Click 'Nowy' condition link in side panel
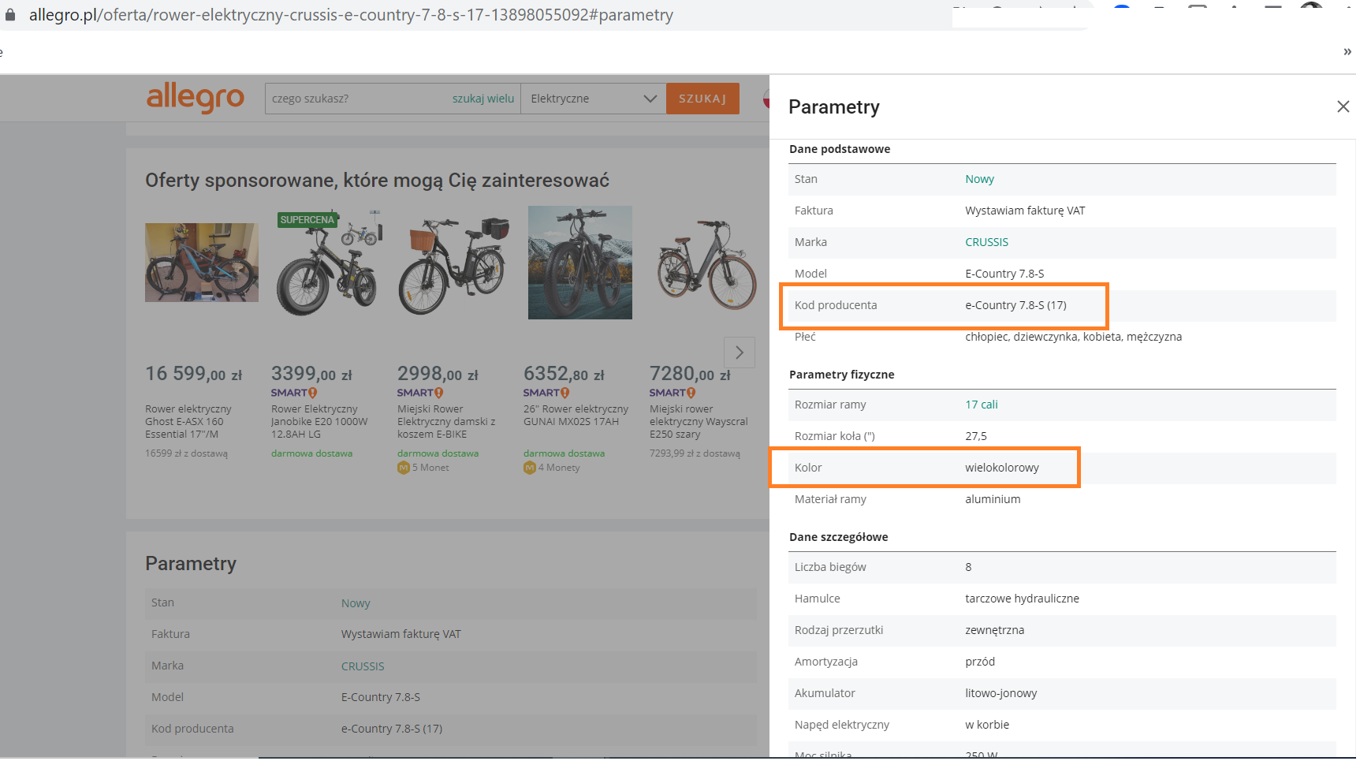 [x=979, y=179]
